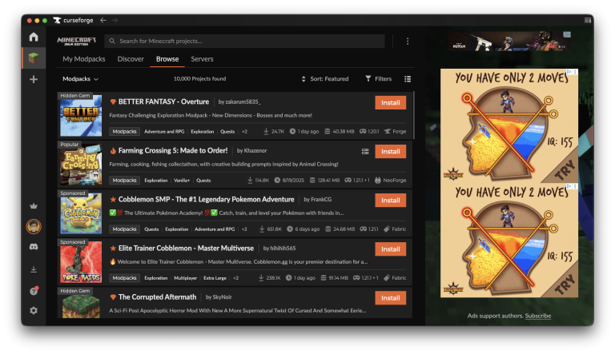
Task: Click the curseforge logo in title bar
Action: click(x=74, y=20)
